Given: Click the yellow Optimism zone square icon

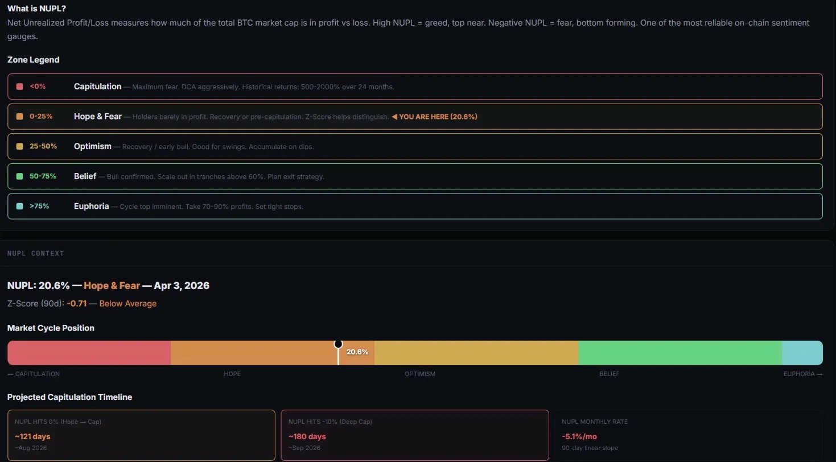Looking at the screenshot, I should click(19, 146).
